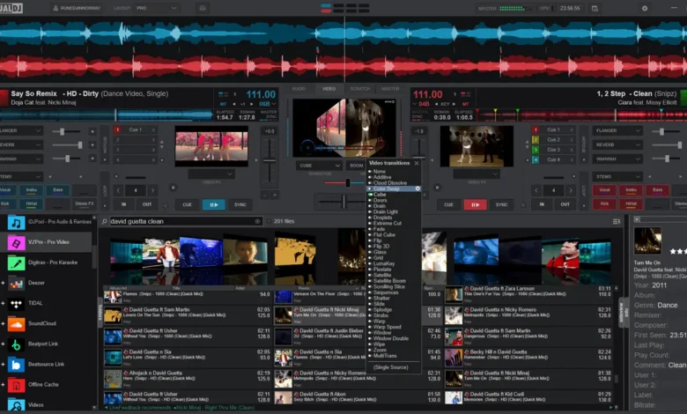Select Satellite Boom transition
The height and width of the screenshot is (414, 687).
tap(389, 281)
